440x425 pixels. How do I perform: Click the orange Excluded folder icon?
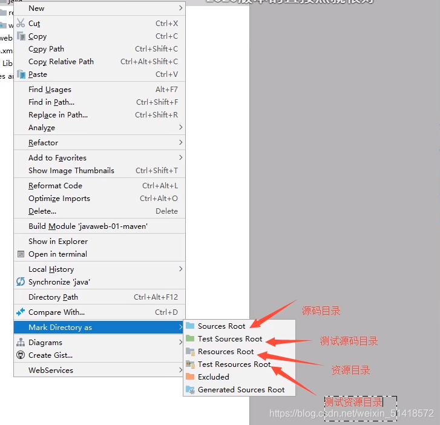coord(190,377)
